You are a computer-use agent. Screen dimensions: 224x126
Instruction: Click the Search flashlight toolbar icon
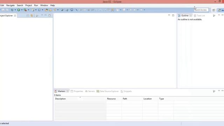pyautogui.click(x=55, y=10)
